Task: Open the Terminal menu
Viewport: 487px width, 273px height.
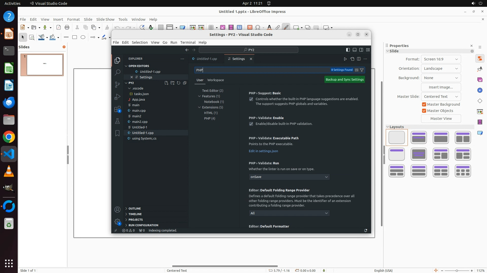Action: [x=188, y=42]
